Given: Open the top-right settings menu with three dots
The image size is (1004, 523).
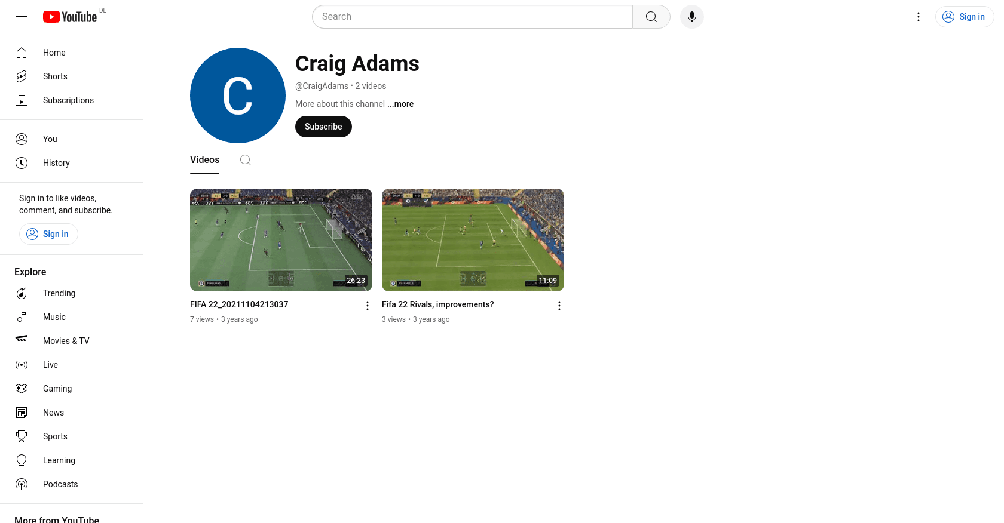Looking at the screenshot, I should pyautogui.click(x=919, y=17).
